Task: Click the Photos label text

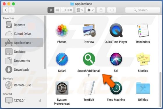Action: pyautogui.click(x=62, y=42)
